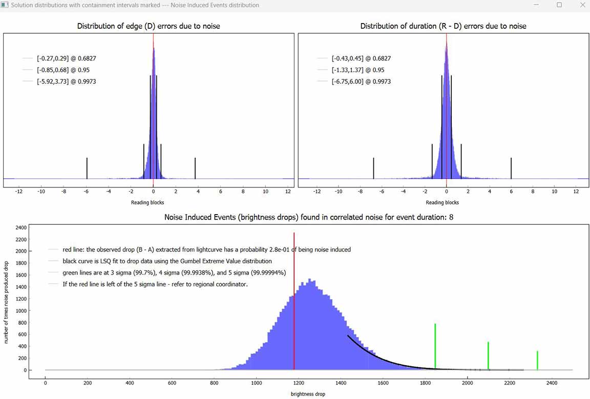Screen dimensions: 590x399
Task: Click the application icon in the title bar
Action: coord(5,5)
